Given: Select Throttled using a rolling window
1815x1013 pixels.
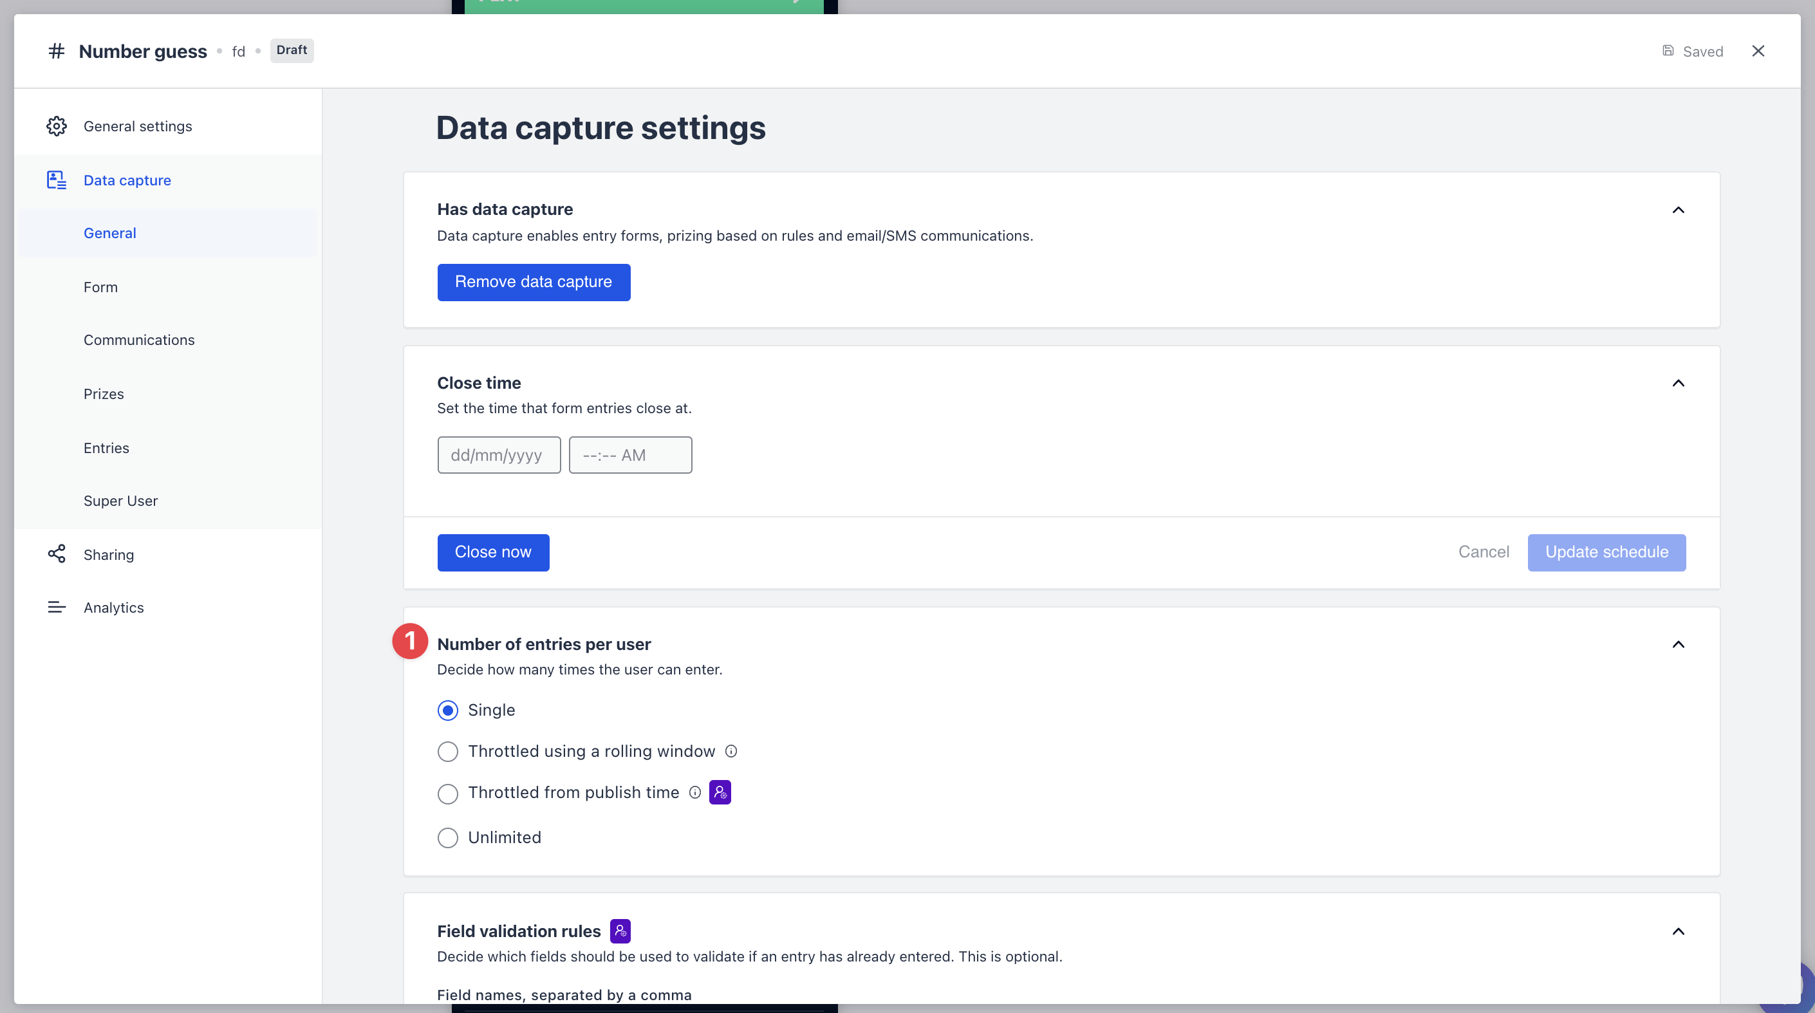Looking at the screenshot, I should [x=447, y=752].
